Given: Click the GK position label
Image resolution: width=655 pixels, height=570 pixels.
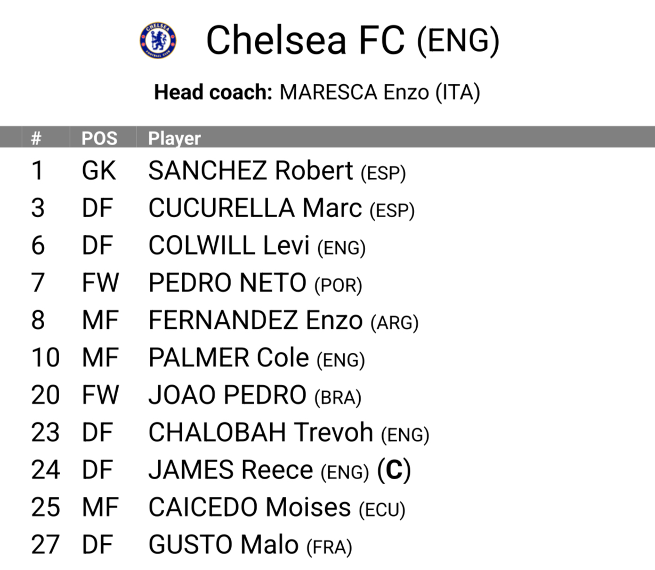Looking at the screenshot, I should pos(99,171).
